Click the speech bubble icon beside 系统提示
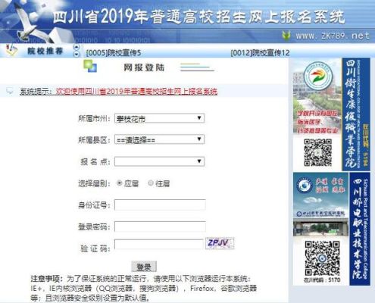Image resolution: width=375 pixels, height=303 pixels. tap(9, 91)
